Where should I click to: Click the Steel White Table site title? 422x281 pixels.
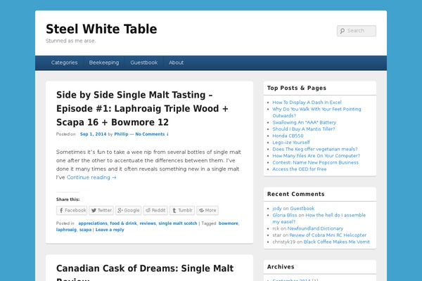tap(101, 29)
